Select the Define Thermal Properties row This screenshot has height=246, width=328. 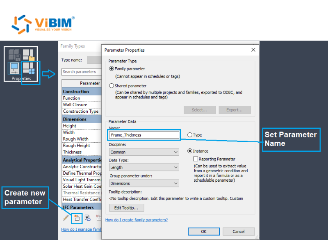[82, 173]
